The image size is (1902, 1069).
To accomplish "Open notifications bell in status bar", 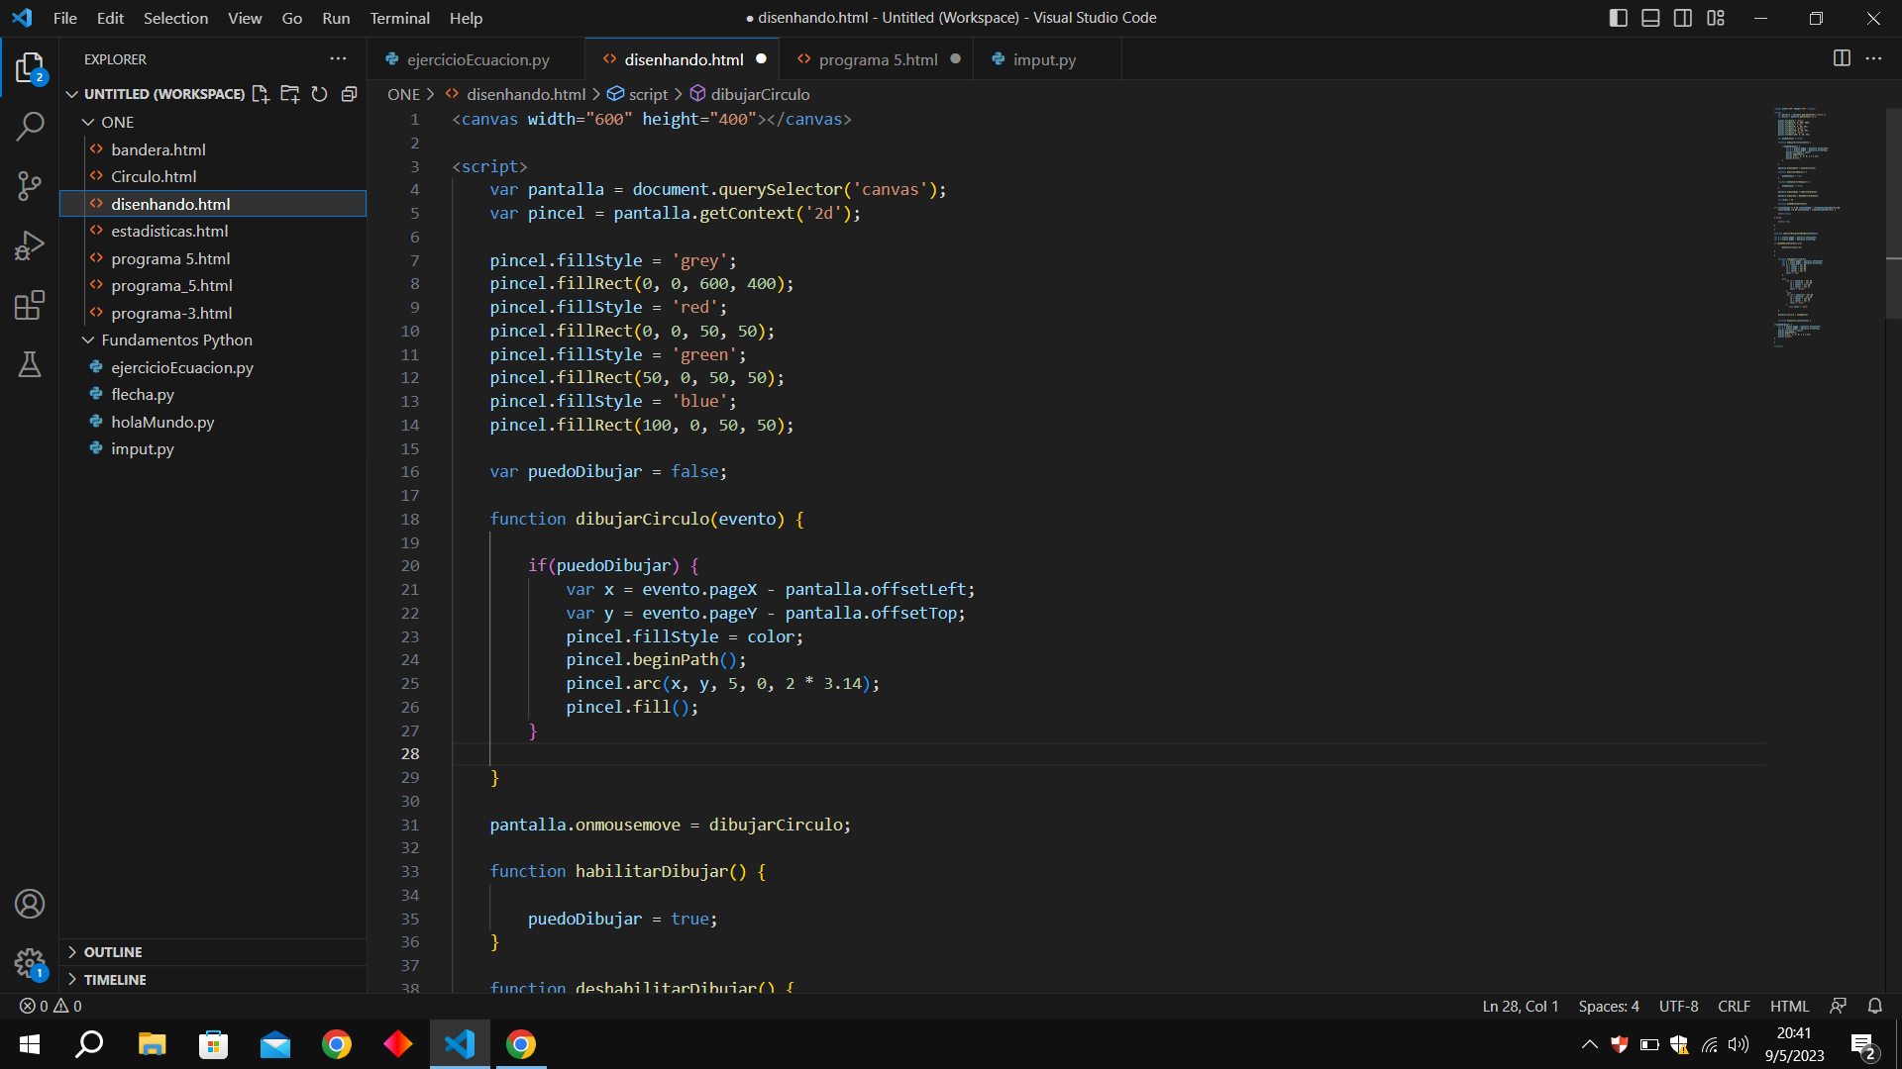I will coord(1874,1006).
